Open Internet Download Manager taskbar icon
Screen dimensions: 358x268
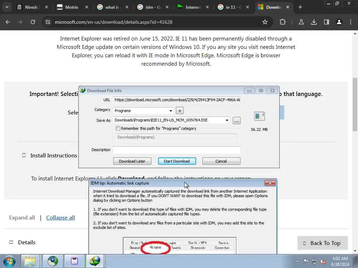pos(95,261)
